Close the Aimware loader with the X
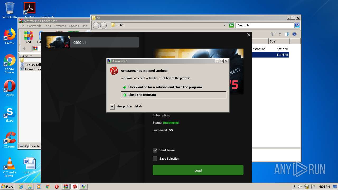This screenshot has height=190, width=338. click(248, 35)
